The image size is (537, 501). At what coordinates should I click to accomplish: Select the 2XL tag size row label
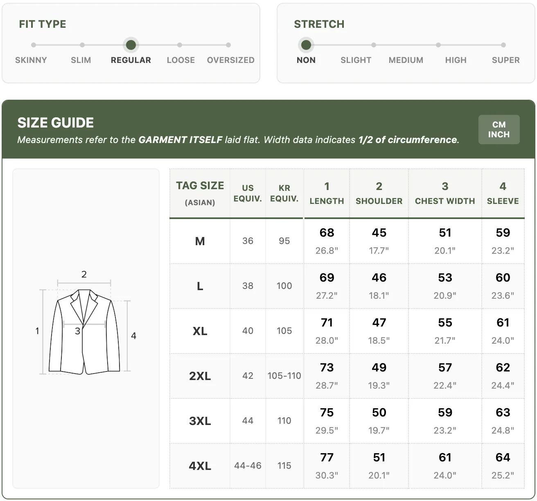(x=200, y=376)
